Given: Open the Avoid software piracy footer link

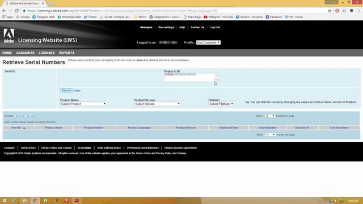Looking at the screenshot, I should [x=109, y=148].
